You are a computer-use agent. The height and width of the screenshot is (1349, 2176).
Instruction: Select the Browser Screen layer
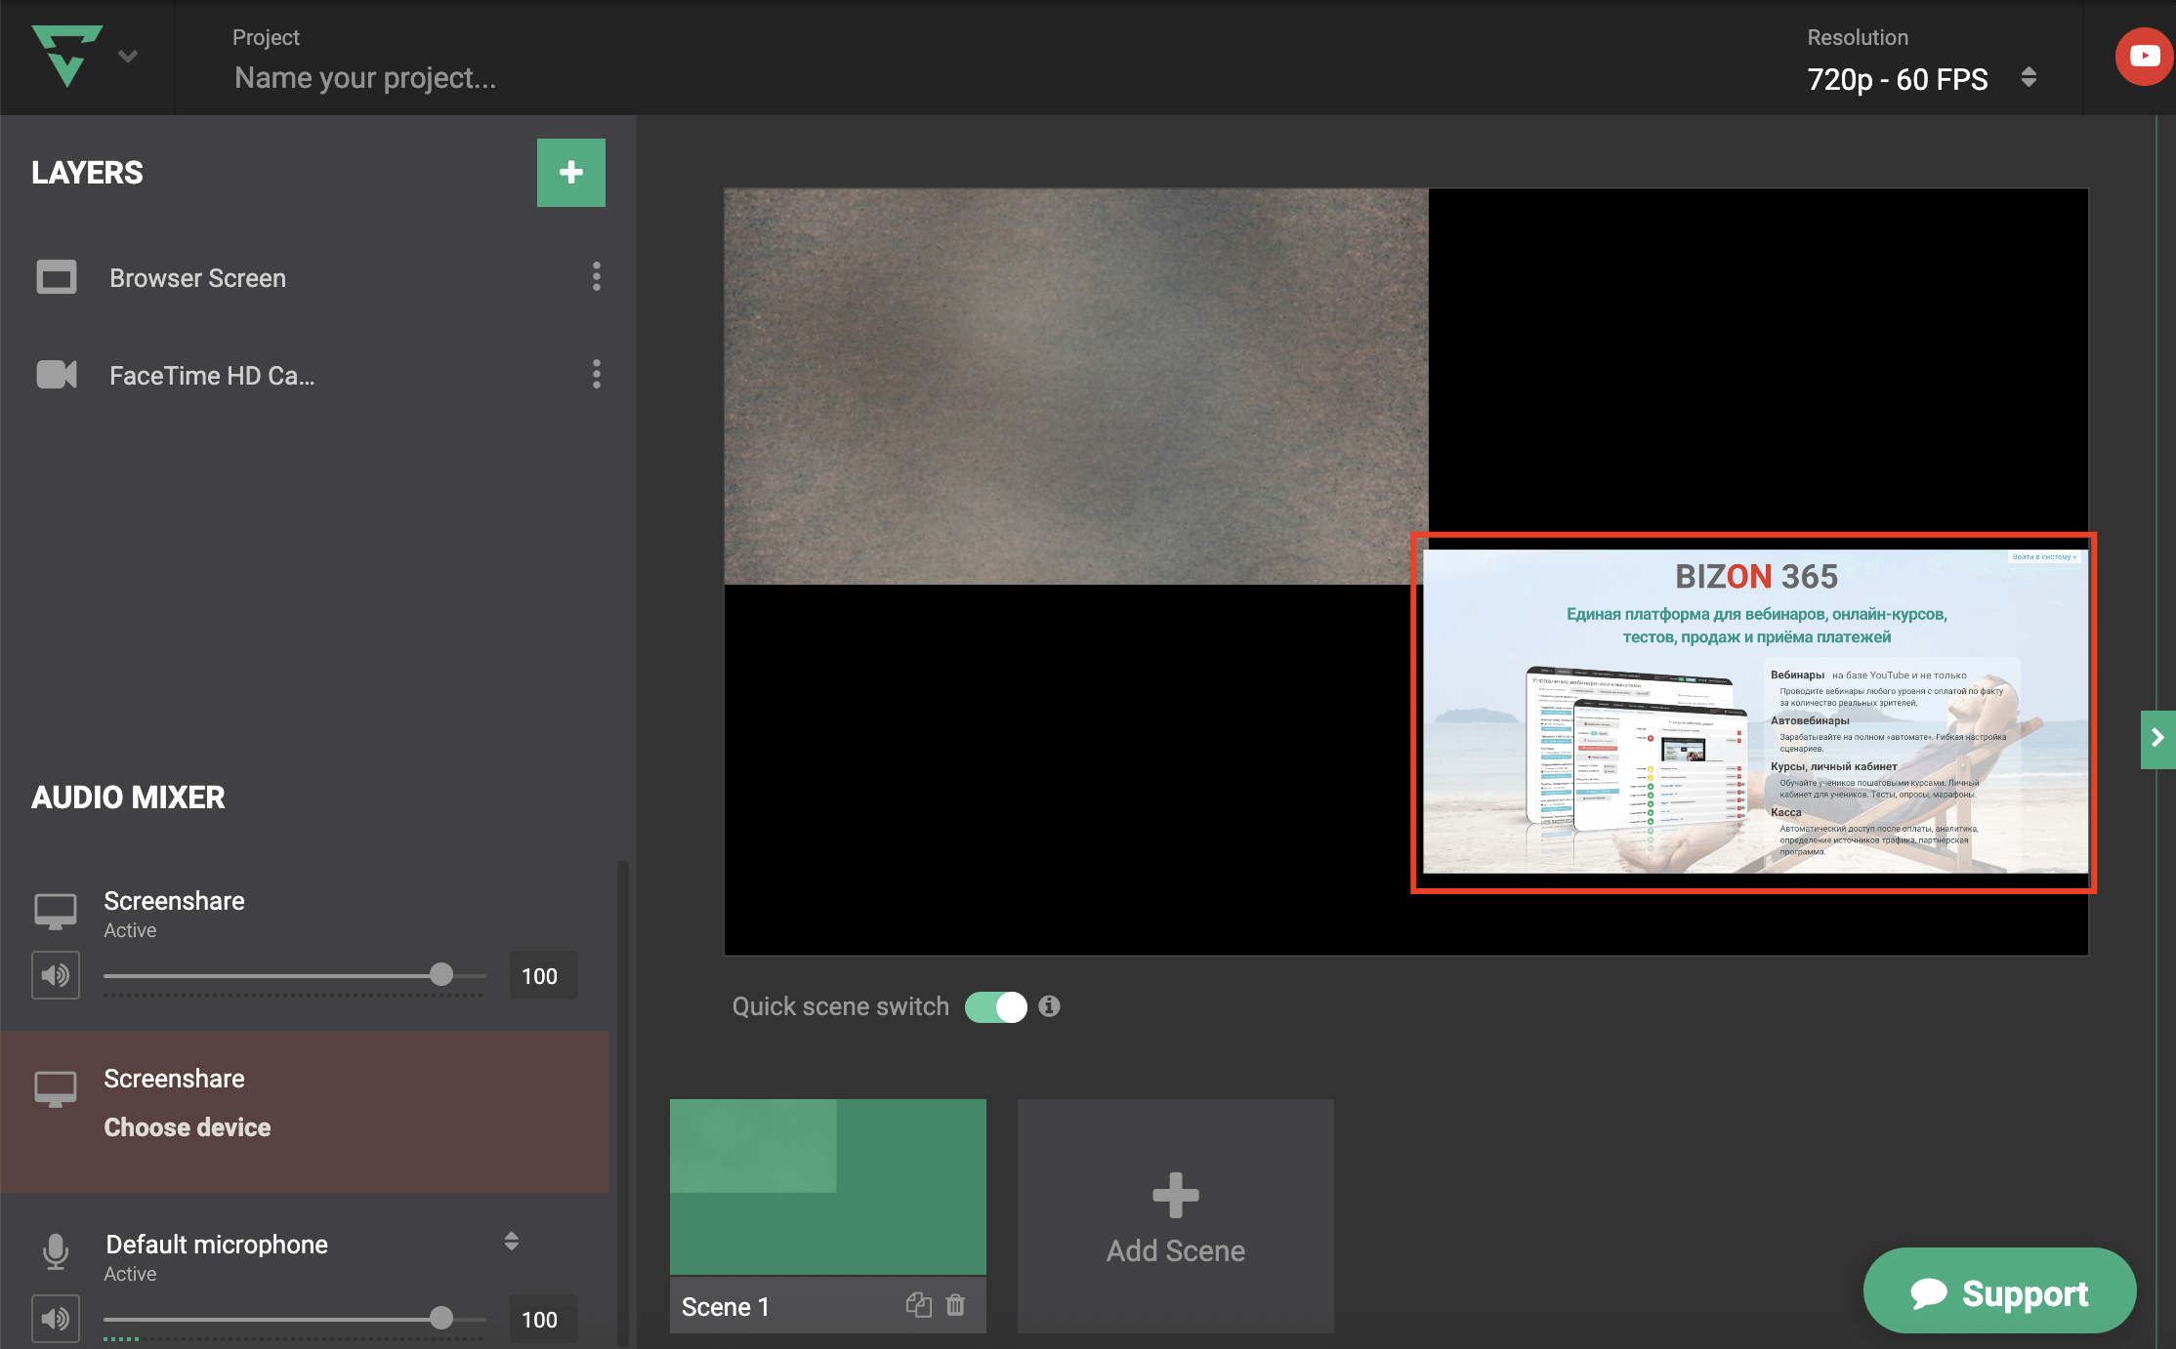coord(197,278)
